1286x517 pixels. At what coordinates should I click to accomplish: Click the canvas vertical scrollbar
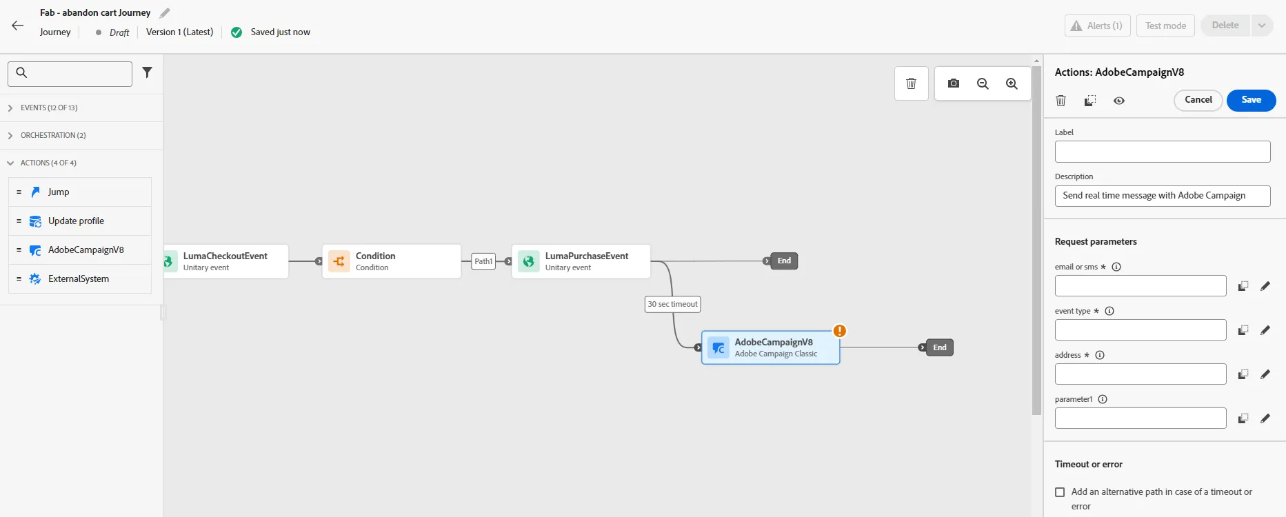point(1036,241)
